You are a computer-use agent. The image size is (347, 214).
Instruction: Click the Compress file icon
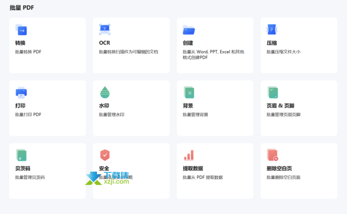[x=272, y=29]
